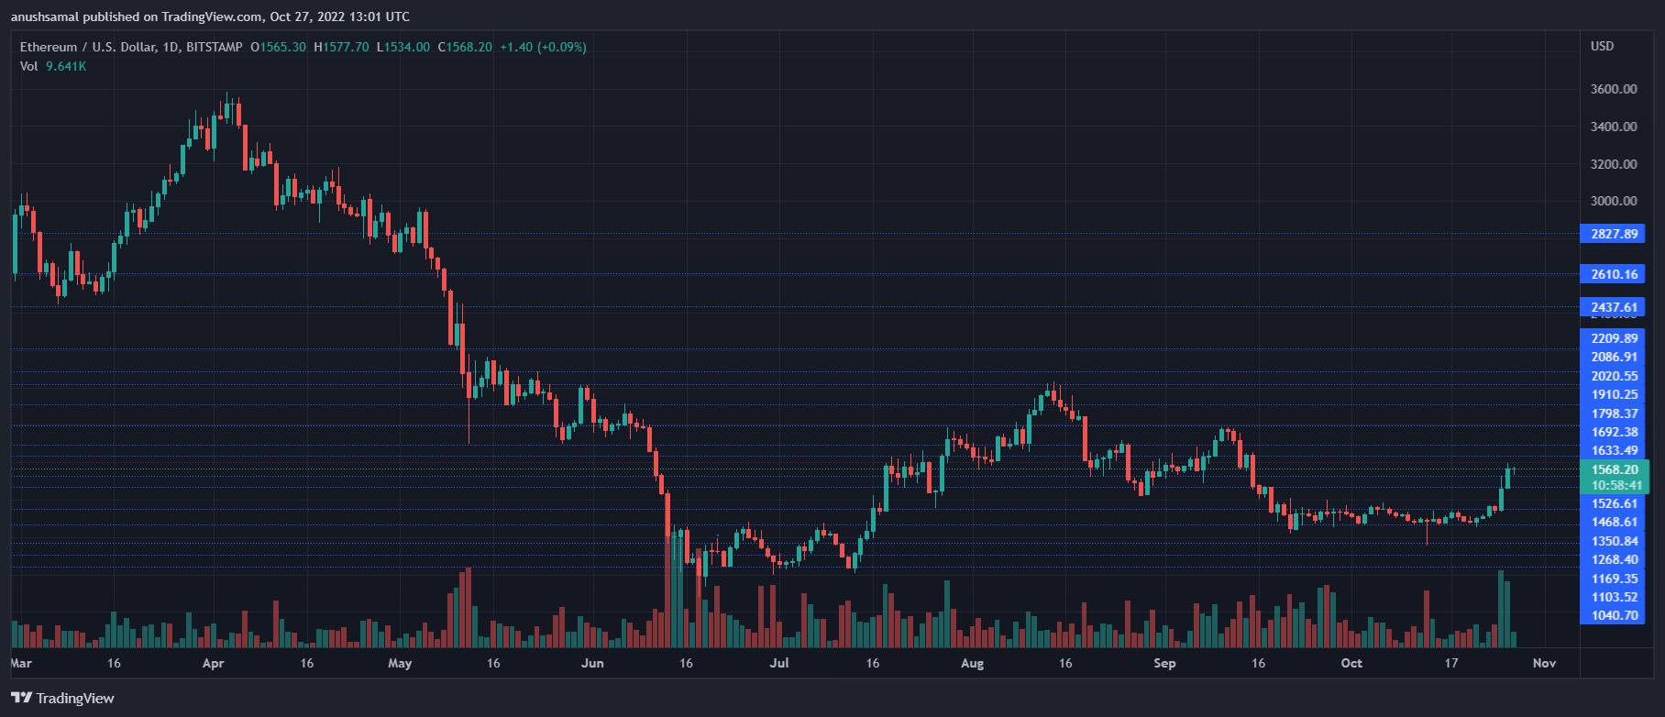Select the 2437.61 price level label
1665x717 pixels.
pyautogui.click(x=1614, y=307)
